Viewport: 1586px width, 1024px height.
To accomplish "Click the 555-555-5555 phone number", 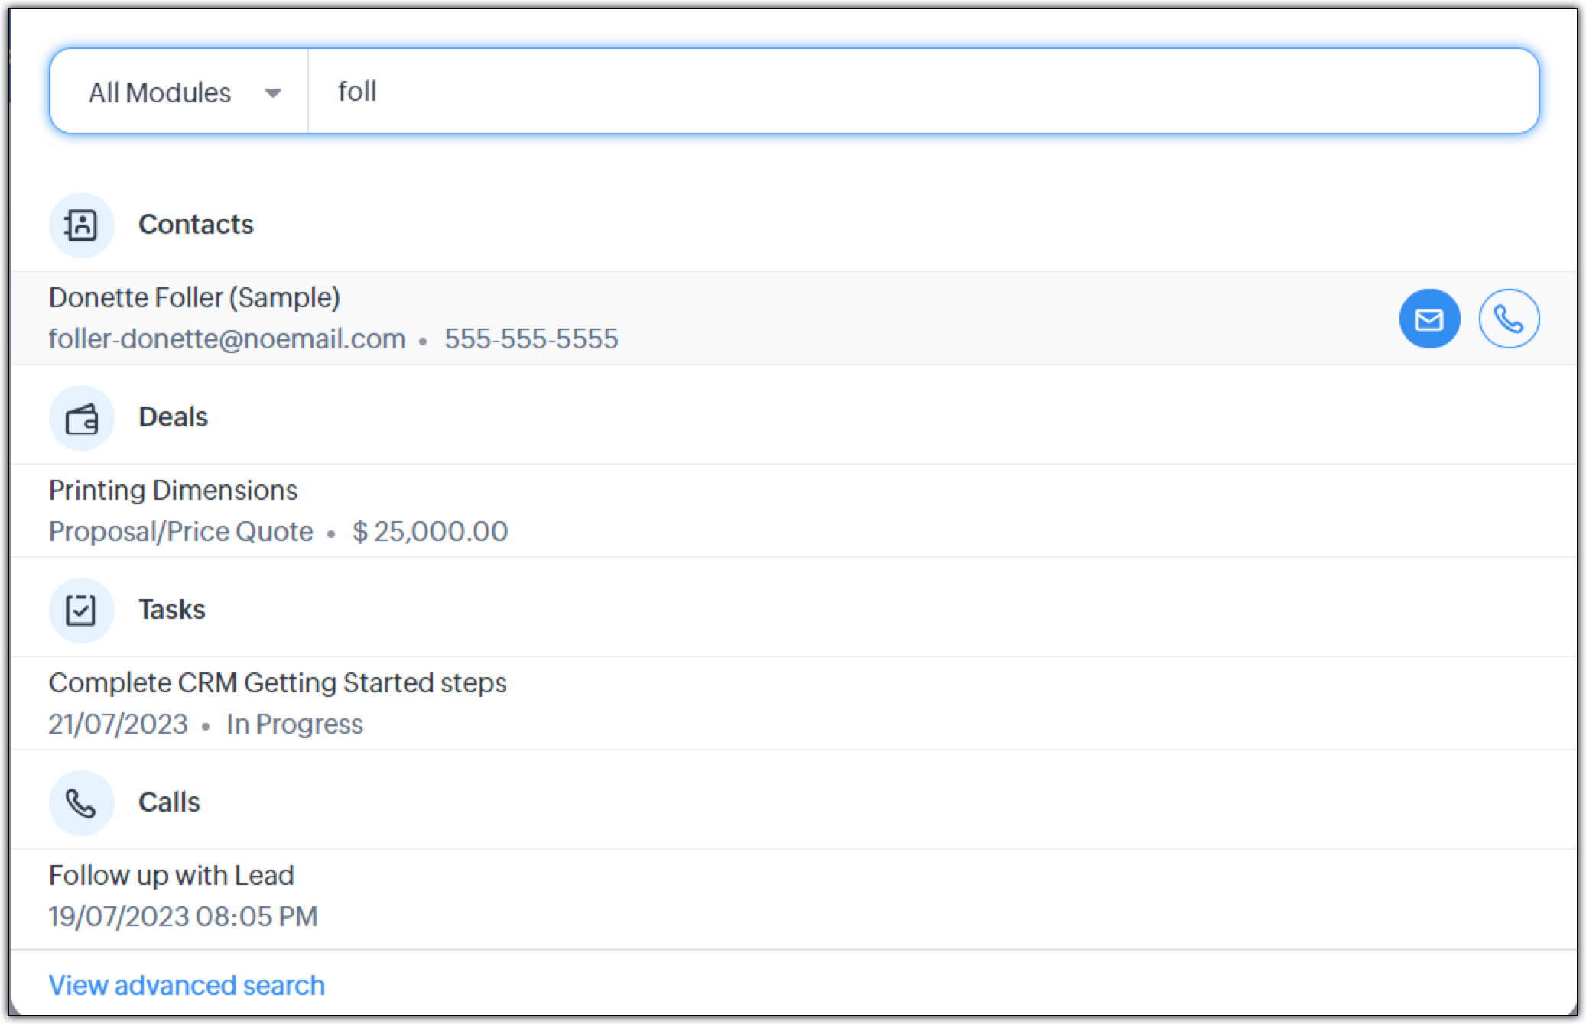I will (531, 339).
